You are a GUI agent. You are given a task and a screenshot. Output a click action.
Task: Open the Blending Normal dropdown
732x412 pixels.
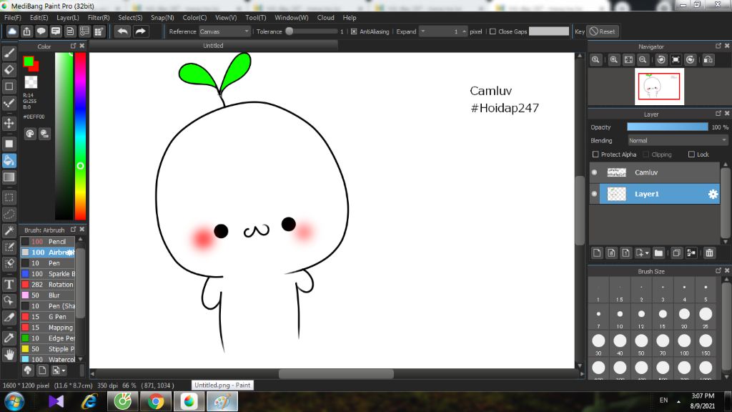tap(678, 141)
